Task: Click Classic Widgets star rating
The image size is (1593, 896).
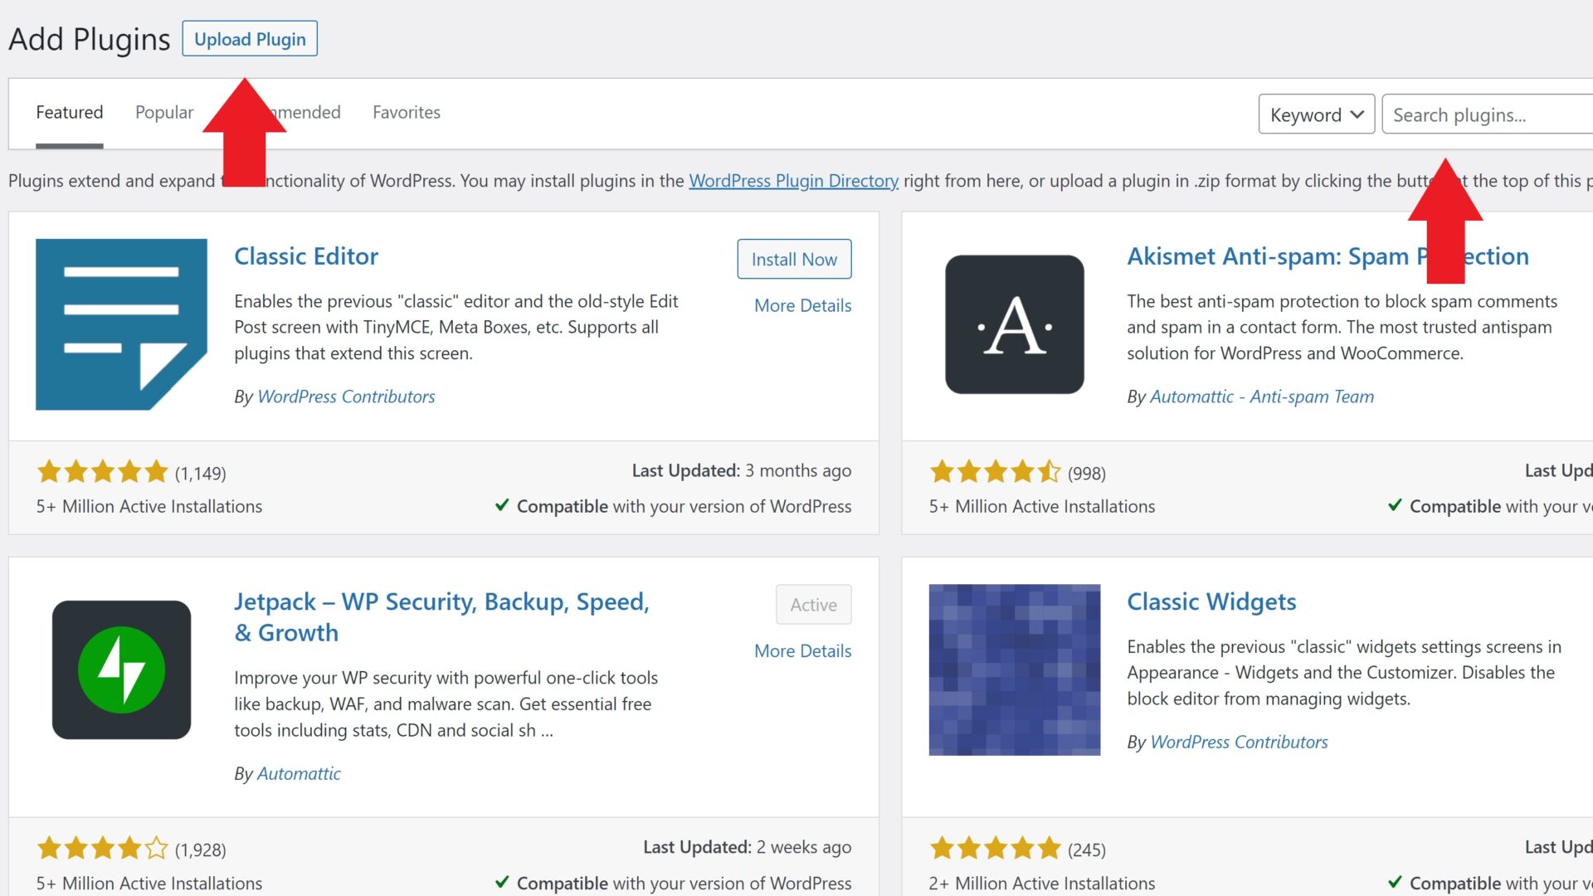Action: click(x=996, y=848)
